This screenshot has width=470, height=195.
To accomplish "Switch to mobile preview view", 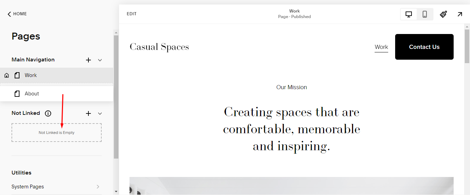I will 425,14.
